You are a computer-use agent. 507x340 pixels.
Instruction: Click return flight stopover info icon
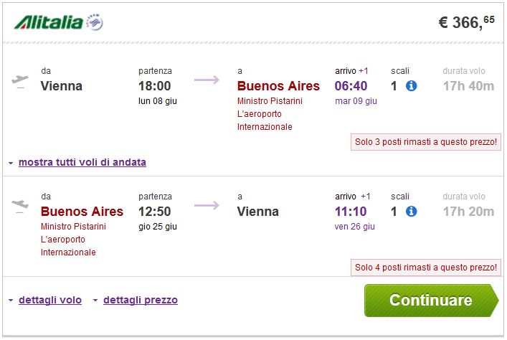click(x=411, y=212)
